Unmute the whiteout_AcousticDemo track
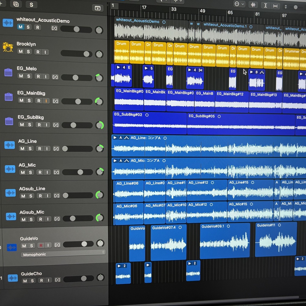 point(21,27)
